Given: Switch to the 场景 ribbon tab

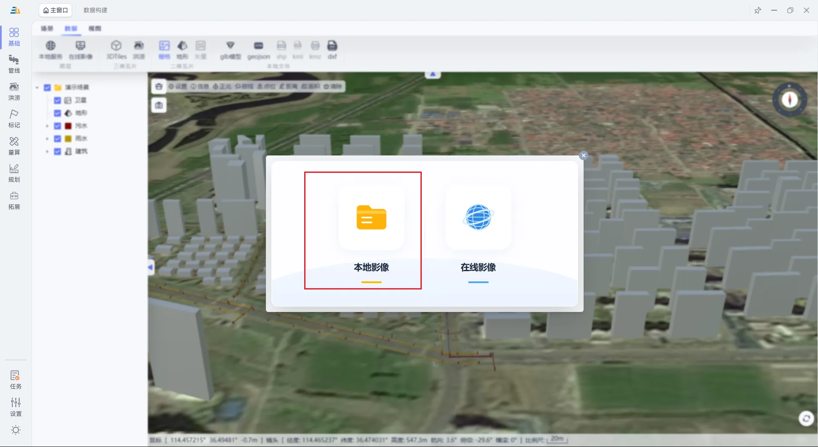Looking at the screenshot, I should click(x=47, y=29).
